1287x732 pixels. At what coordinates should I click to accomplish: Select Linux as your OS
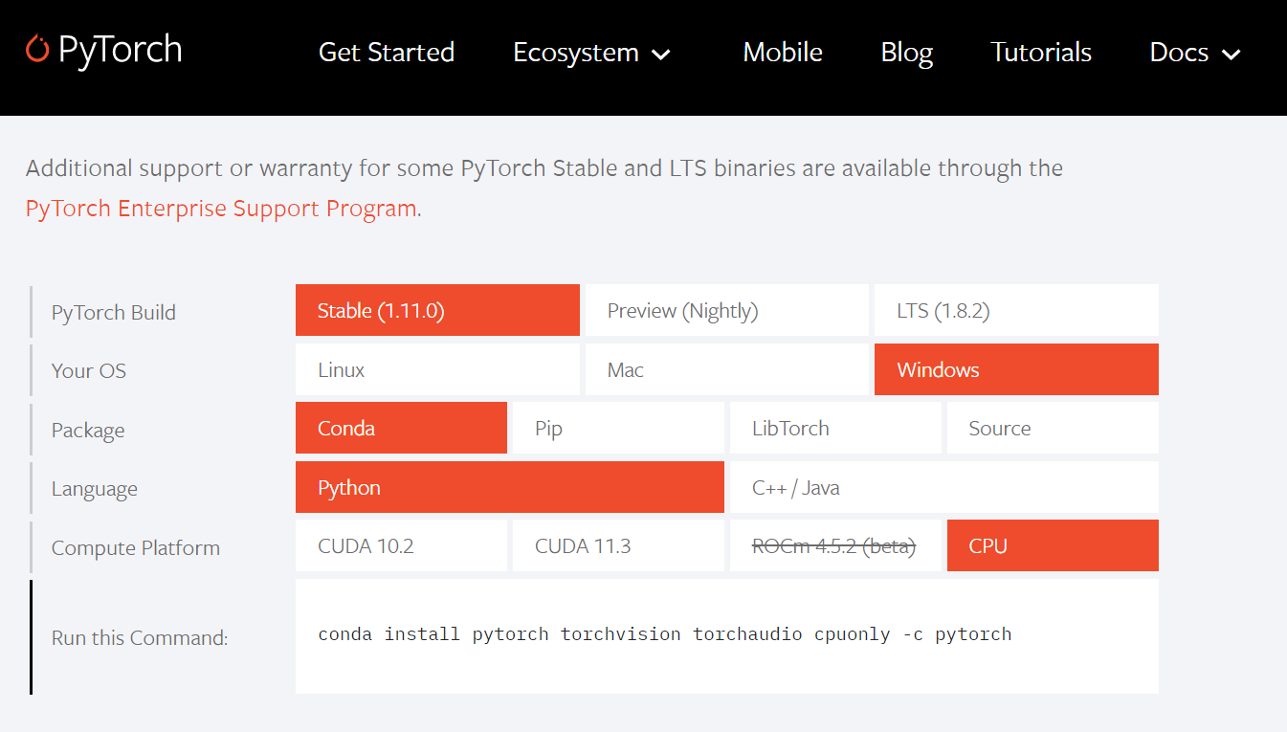[437, 369]
